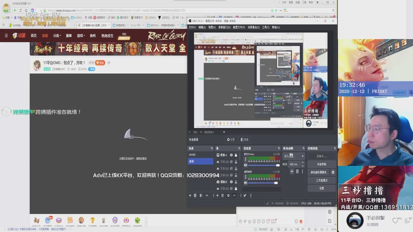This screenshot has width=413, height=232.
Task: Toggle visibility of 图像 4 source
Action: (231, 155)
